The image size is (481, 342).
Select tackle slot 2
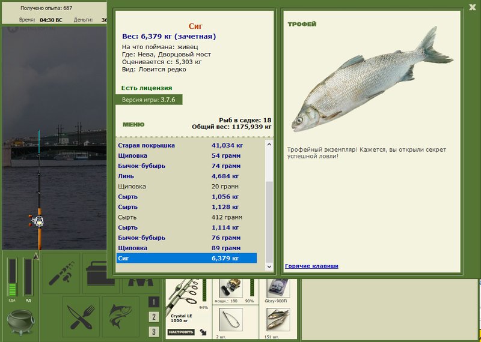154,317
